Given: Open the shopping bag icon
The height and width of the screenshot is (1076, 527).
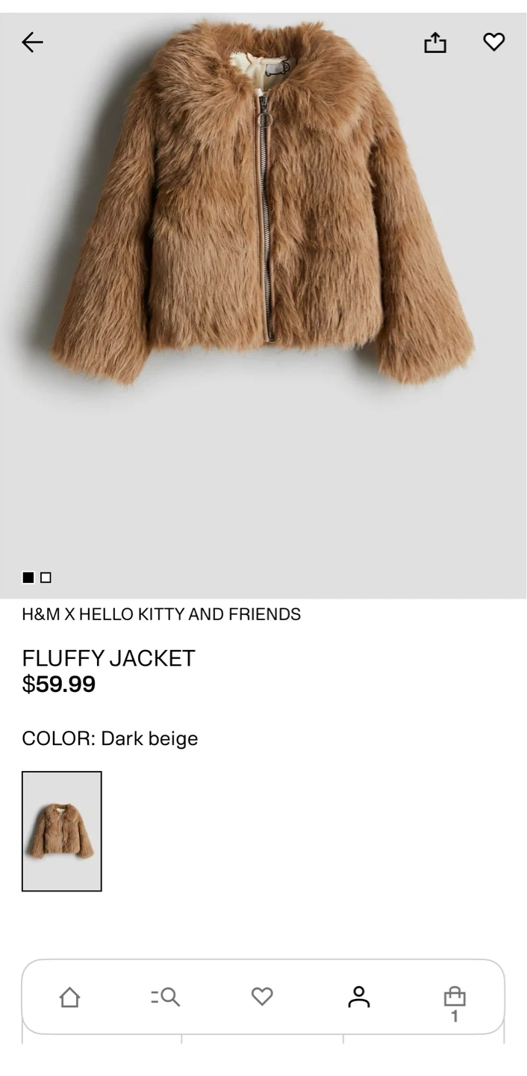Looking at the screenshot, I should click(455, 996).
